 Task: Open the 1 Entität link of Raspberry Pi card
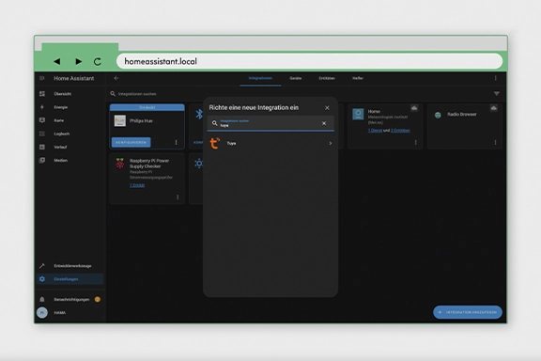[137, 185]
